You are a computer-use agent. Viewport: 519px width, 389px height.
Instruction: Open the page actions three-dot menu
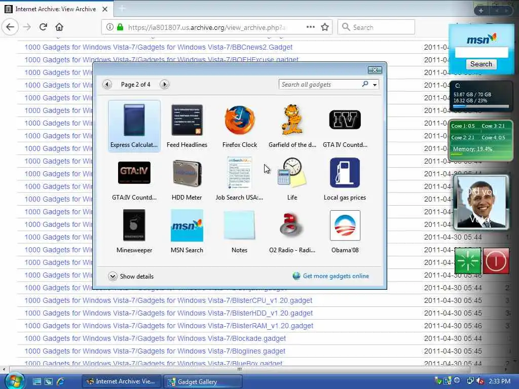click(x=311, y=27)
